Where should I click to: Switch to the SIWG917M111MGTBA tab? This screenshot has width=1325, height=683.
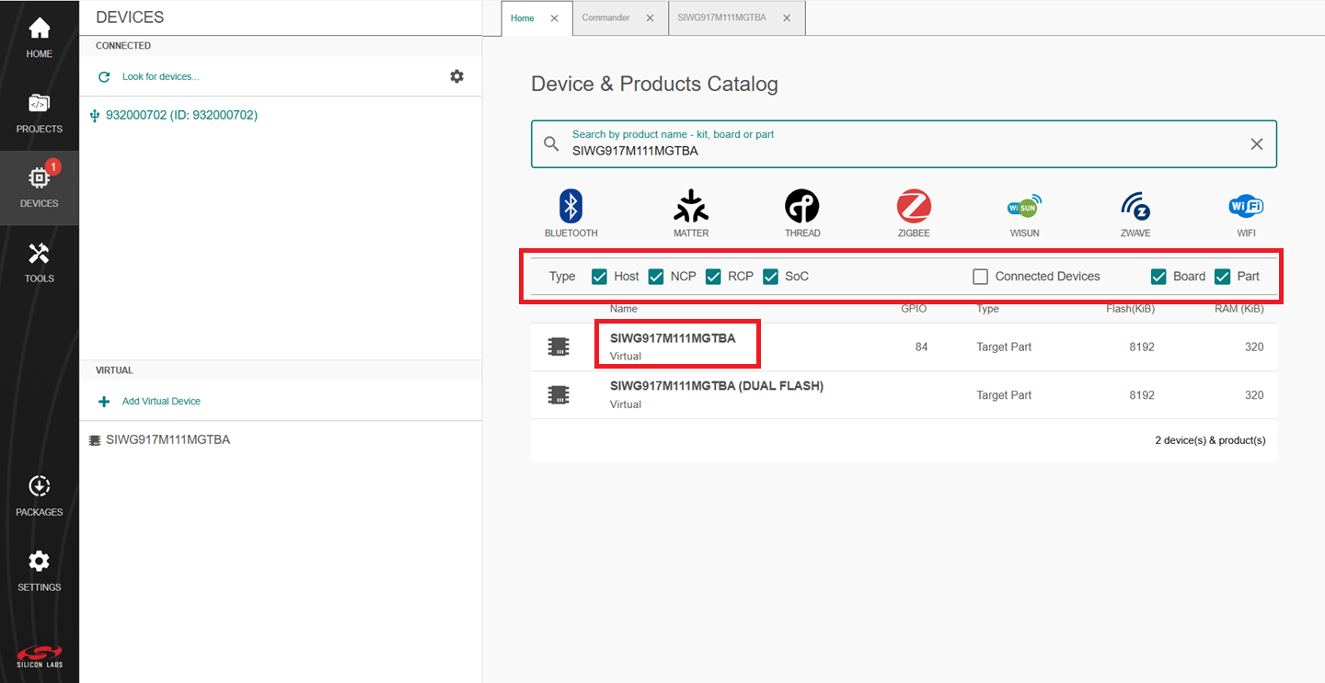click(x=721, y=18)
